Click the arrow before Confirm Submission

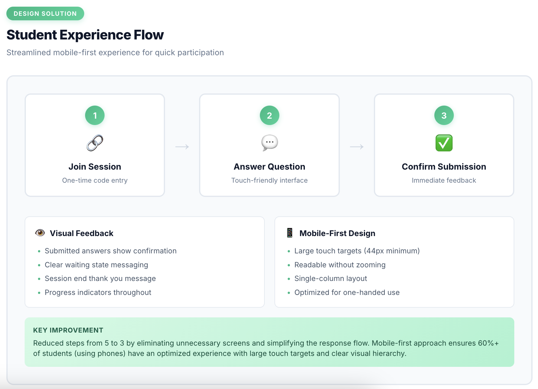357,147
